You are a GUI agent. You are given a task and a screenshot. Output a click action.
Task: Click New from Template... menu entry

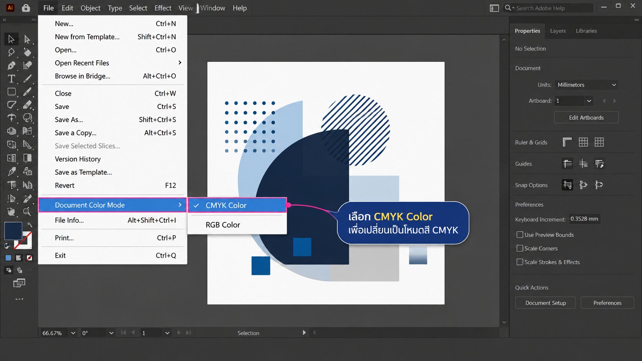(113, 37)
